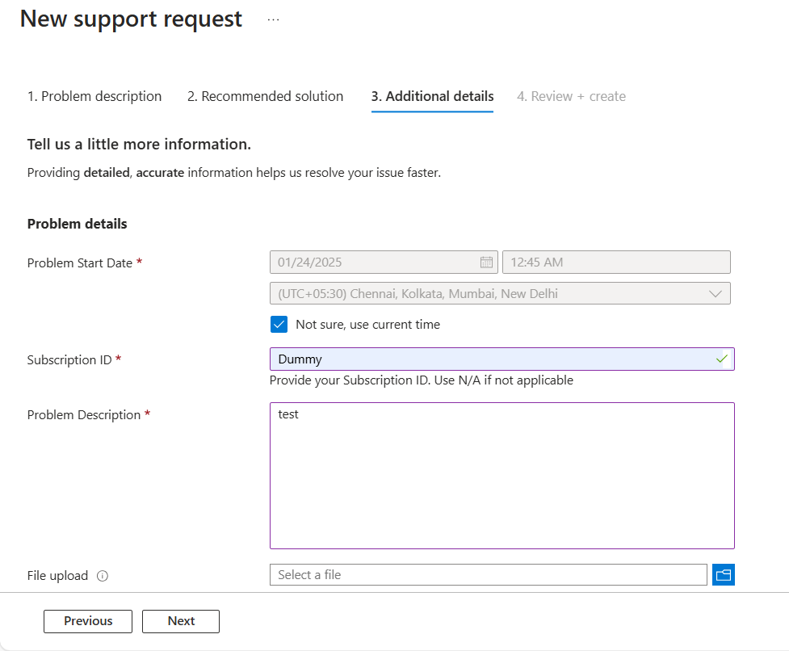This screenshot has width=789, height=651.
Task: Click the 'Select a file' input box
Action: click(488, 575)
